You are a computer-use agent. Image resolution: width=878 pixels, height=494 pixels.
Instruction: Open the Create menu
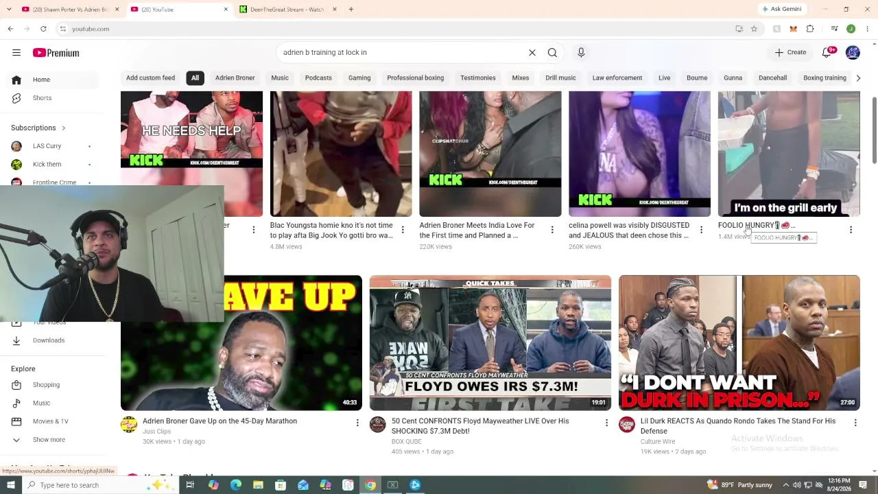tap(790, 53)
